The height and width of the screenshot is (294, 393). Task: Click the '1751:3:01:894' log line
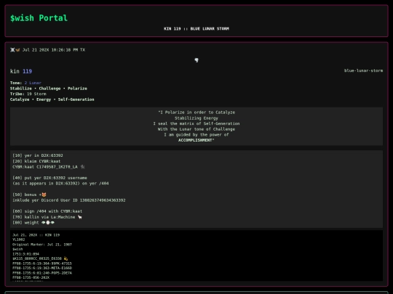(x=25, y=254)
